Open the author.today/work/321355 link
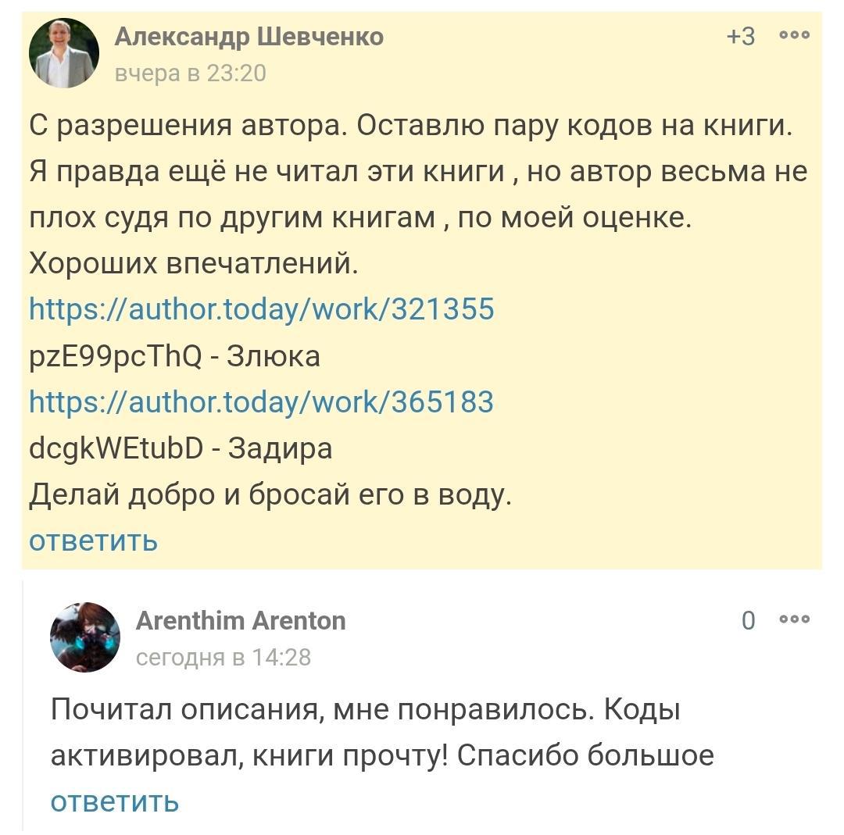Viewport: 844px width, 835px height. pos(262,309)
